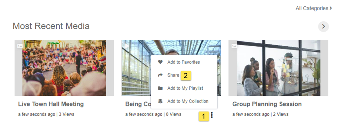The image size is (348, 136).
Task: Click image type icon on Live Town Hall thumbnail
Action: [x=20, y=46]
